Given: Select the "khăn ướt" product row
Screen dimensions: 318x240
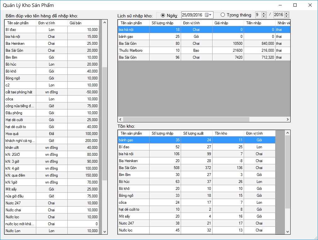Looking at the screenshot, I should point(52,148).
